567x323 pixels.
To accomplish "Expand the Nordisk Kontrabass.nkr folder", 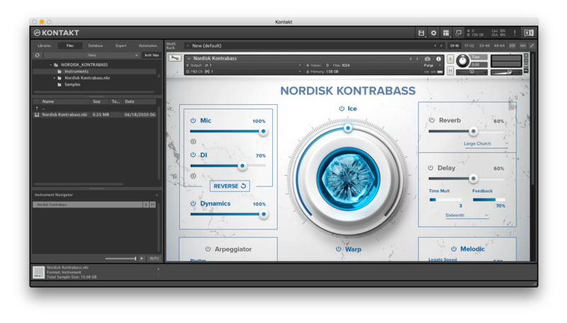I will tap(55, 78).
